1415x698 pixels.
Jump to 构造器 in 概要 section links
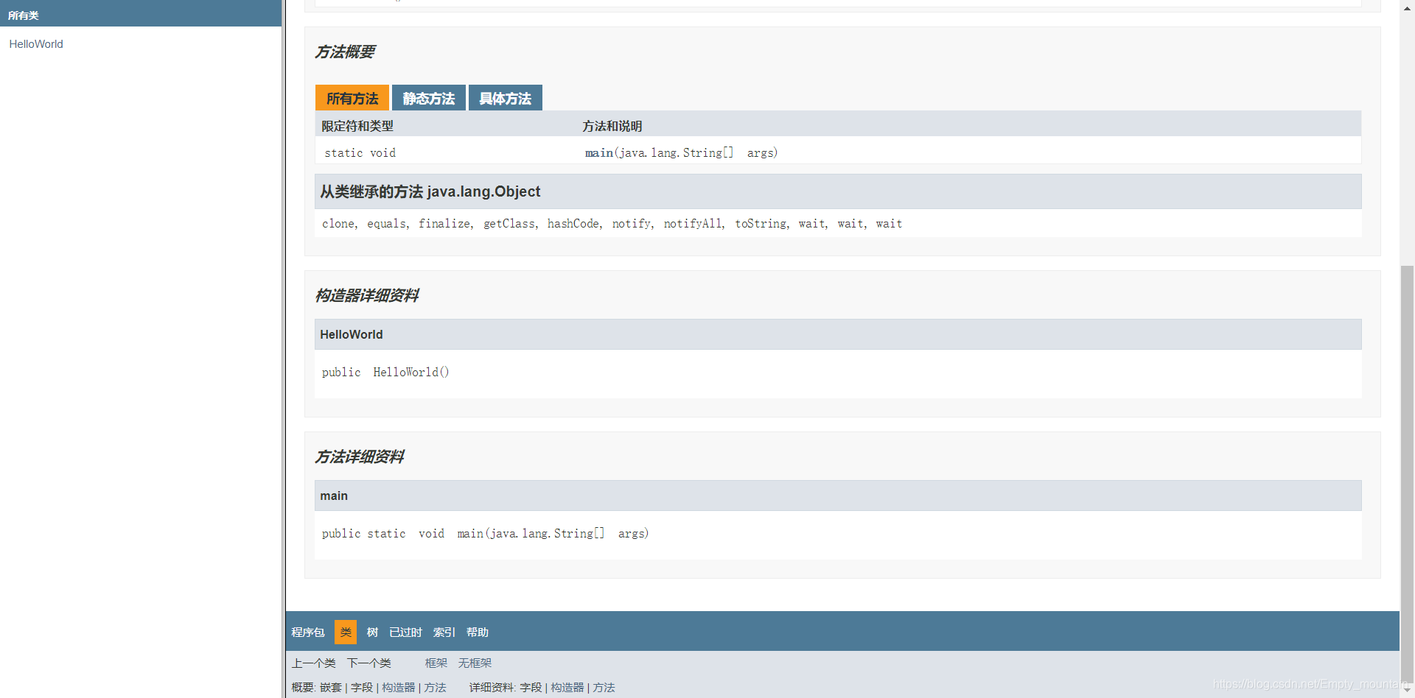399,688
